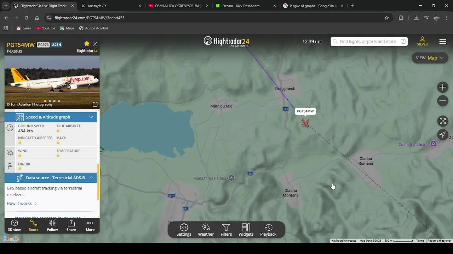Viewport: 453px width, 254px height.
Task: Click Report a map error link
Action: coord(439,241)
